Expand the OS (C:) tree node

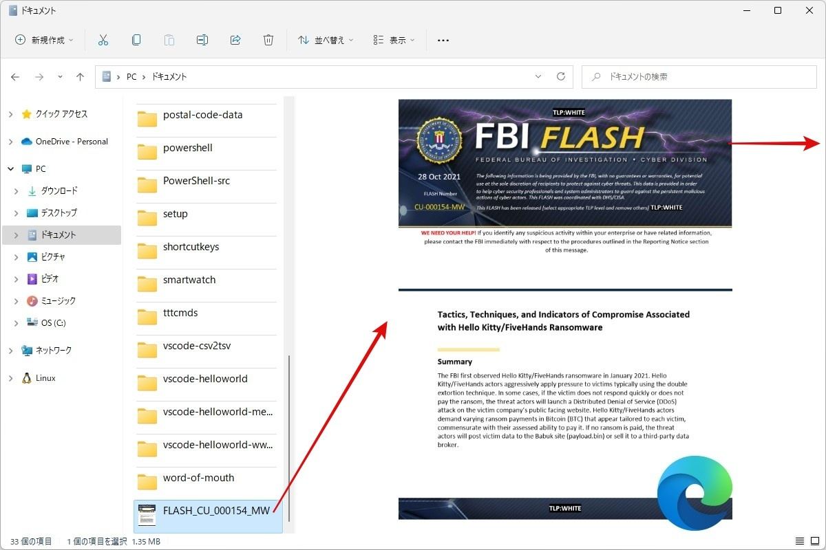click(x=18, y=323)
